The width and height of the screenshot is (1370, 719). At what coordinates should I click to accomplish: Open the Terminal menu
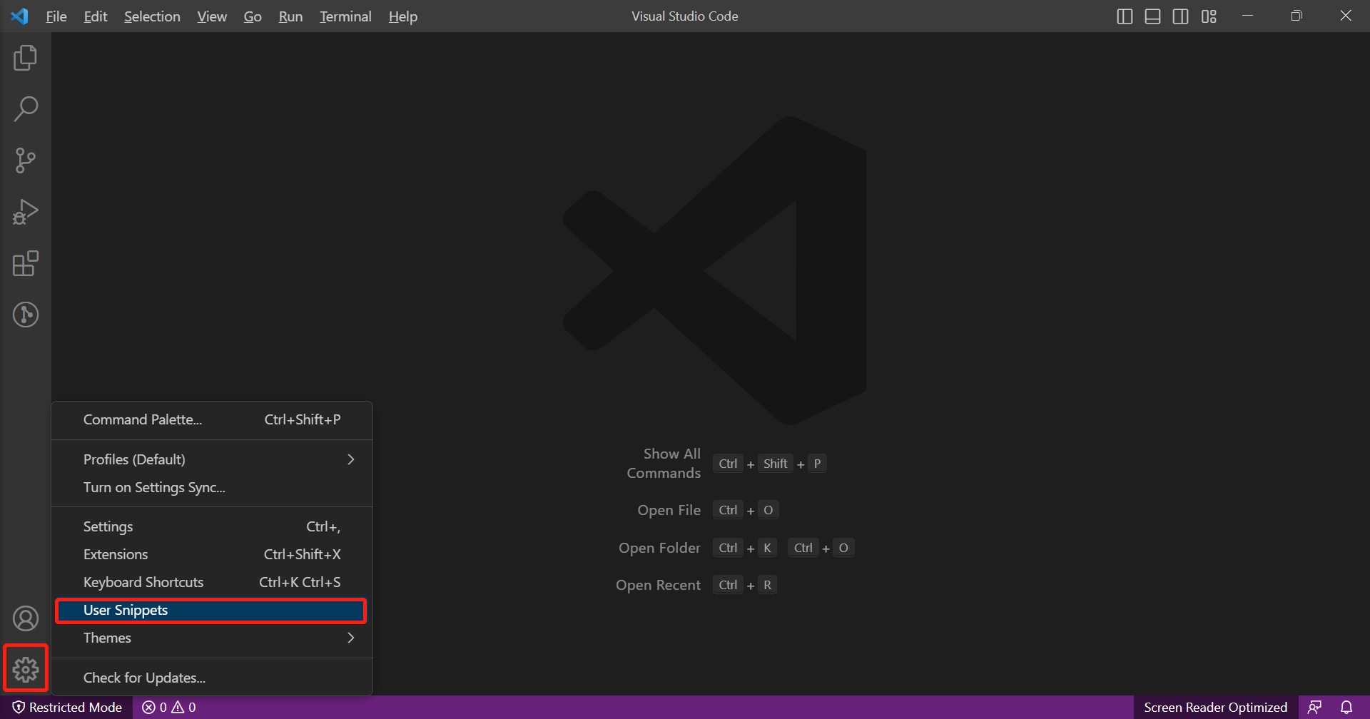tap(345, 16)
